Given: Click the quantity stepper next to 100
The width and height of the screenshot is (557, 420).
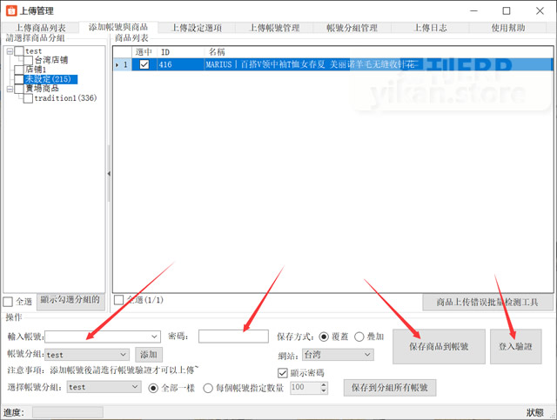Looking at the screenshot, I should tap(323, 388).
